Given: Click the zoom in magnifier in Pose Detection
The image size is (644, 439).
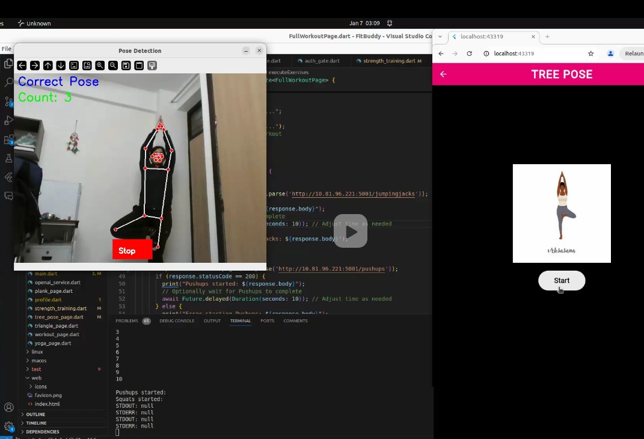Looking at the screenshot, I should [100, 66].
